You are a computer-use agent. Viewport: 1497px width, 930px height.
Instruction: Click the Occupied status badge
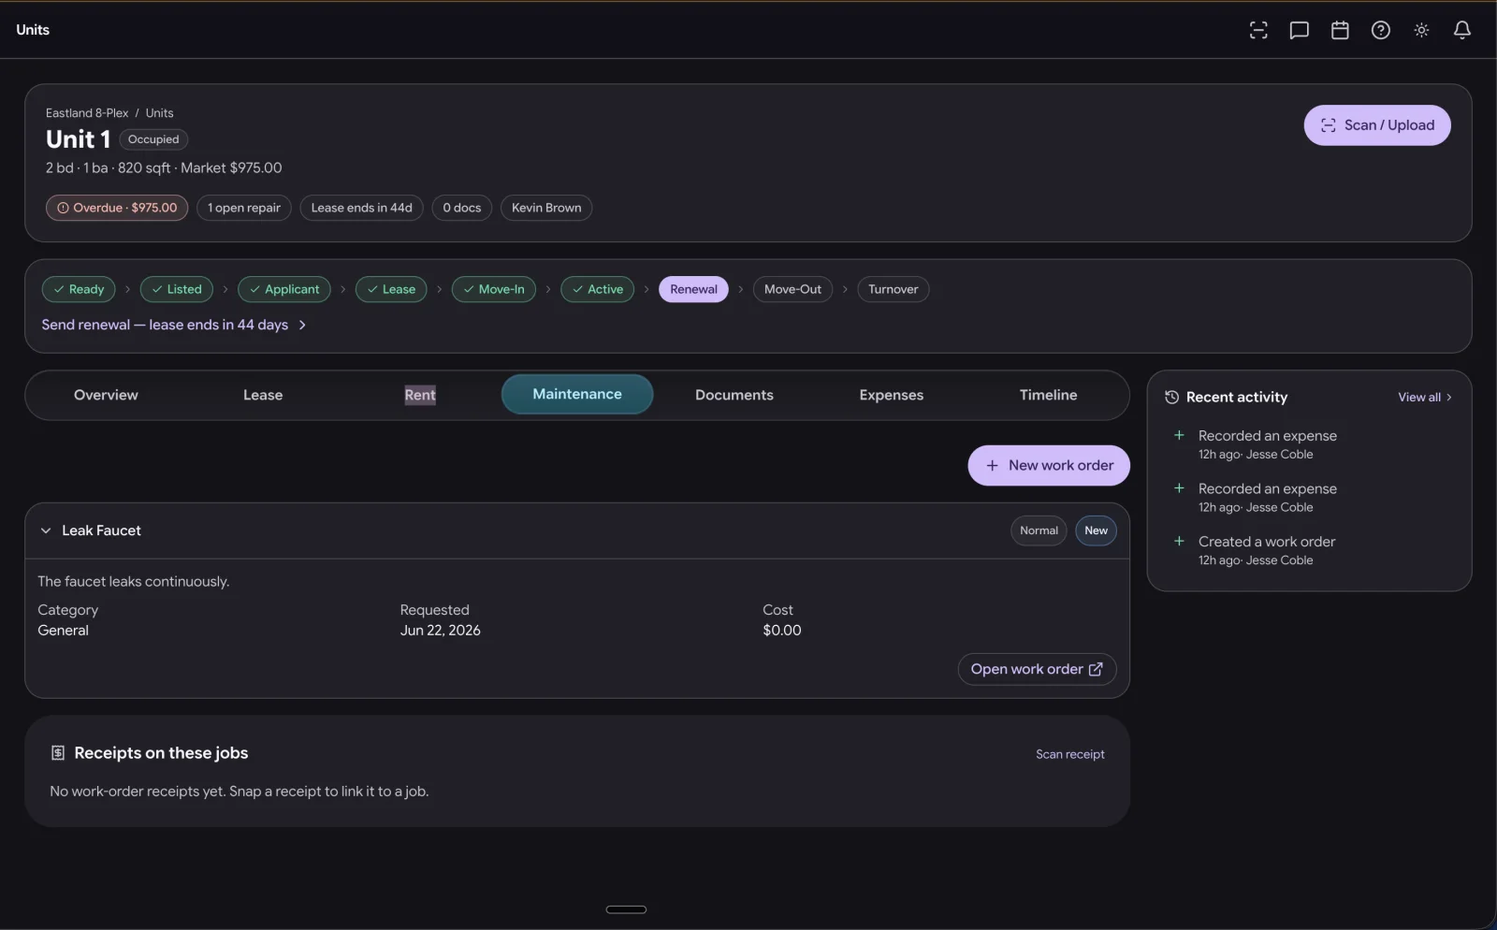(x=153, y=139)
